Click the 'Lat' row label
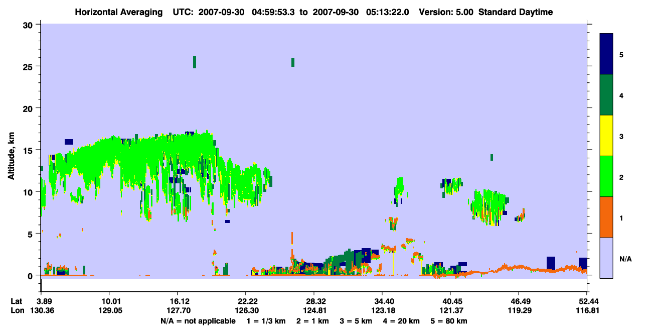The width and height of the screenshot is (652, 335). pos(16,301)
